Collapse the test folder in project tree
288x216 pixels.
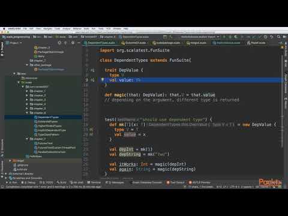(14, 74)
